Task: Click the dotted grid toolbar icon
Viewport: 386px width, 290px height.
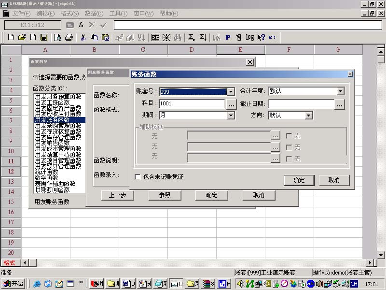Action: [x=166, y=37]
